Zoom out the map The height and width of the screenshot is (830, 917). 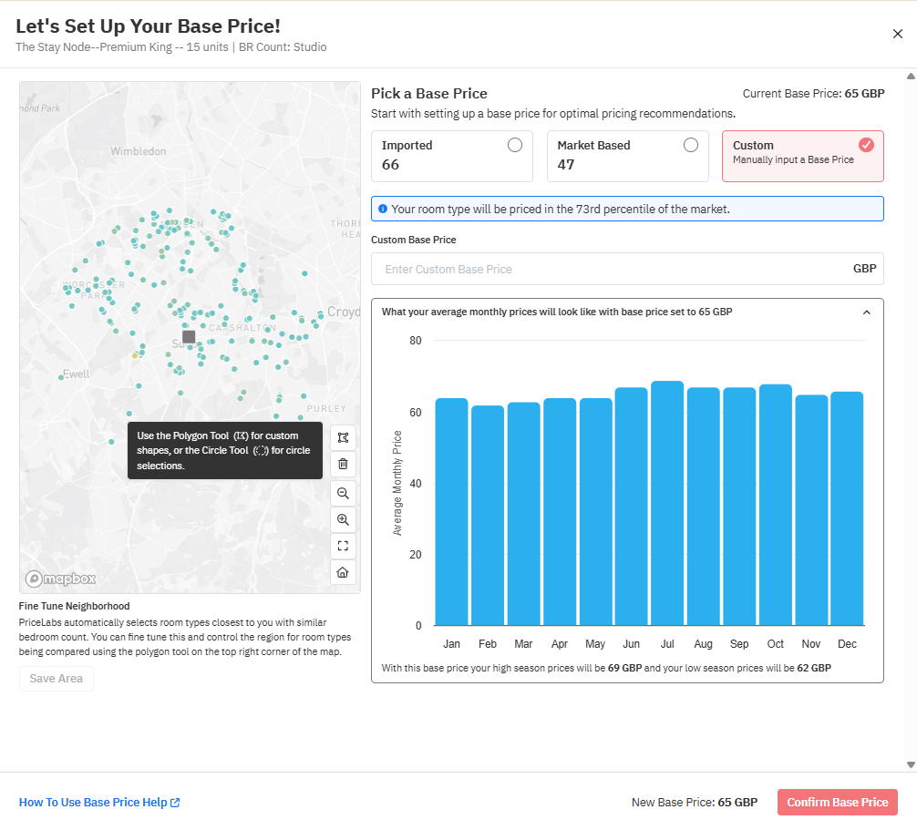tap(343, 493)
